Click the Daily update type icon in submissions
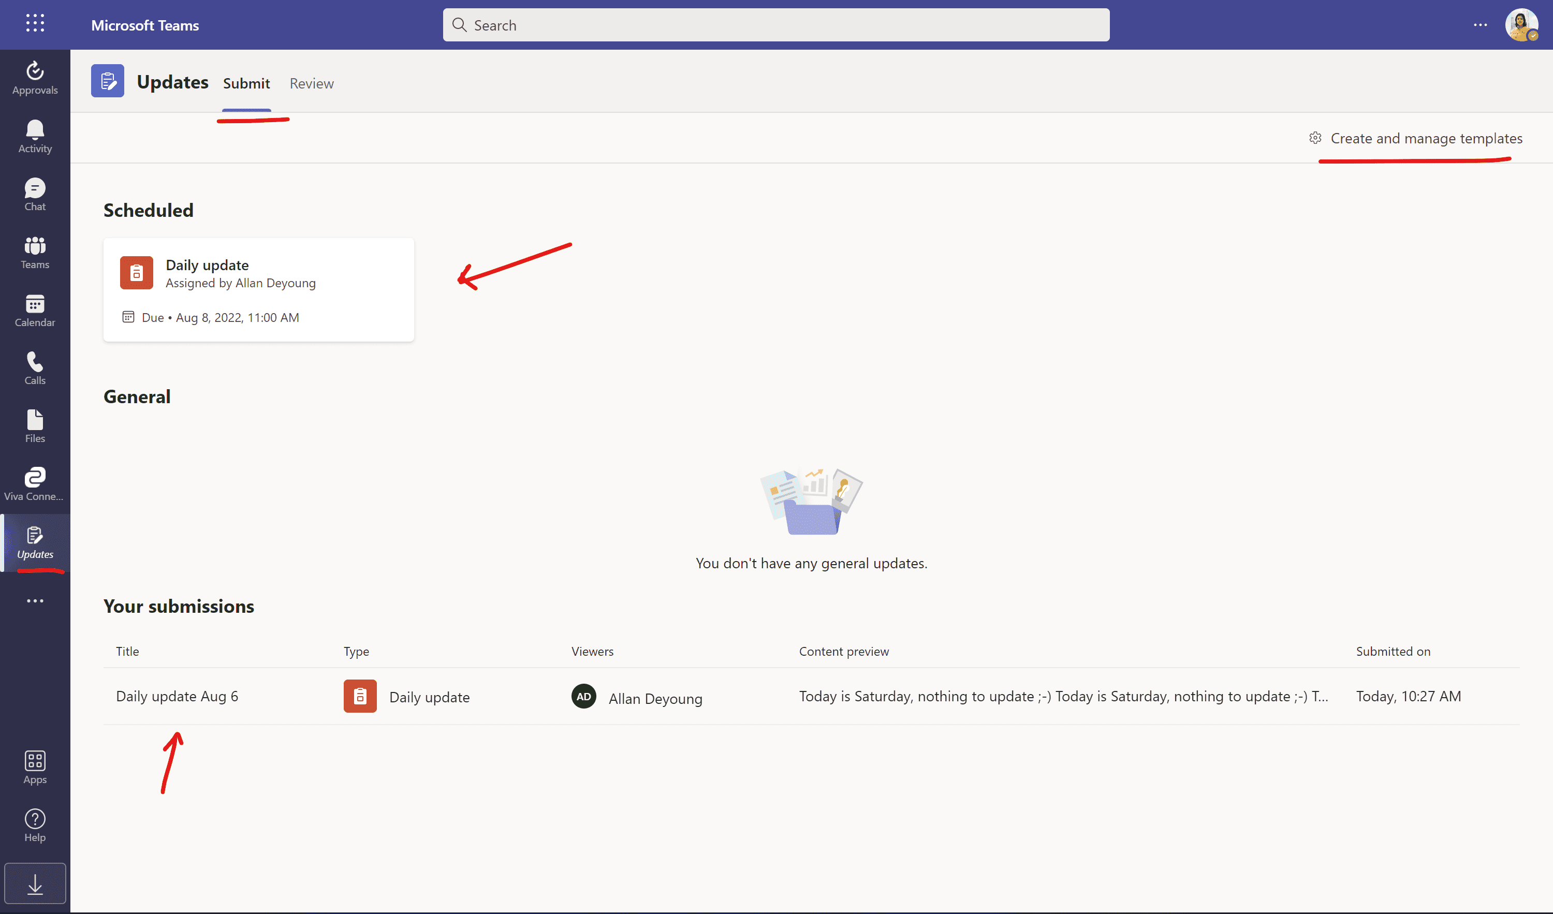This screenshot has height=914, width=1553. click(360, 696)
